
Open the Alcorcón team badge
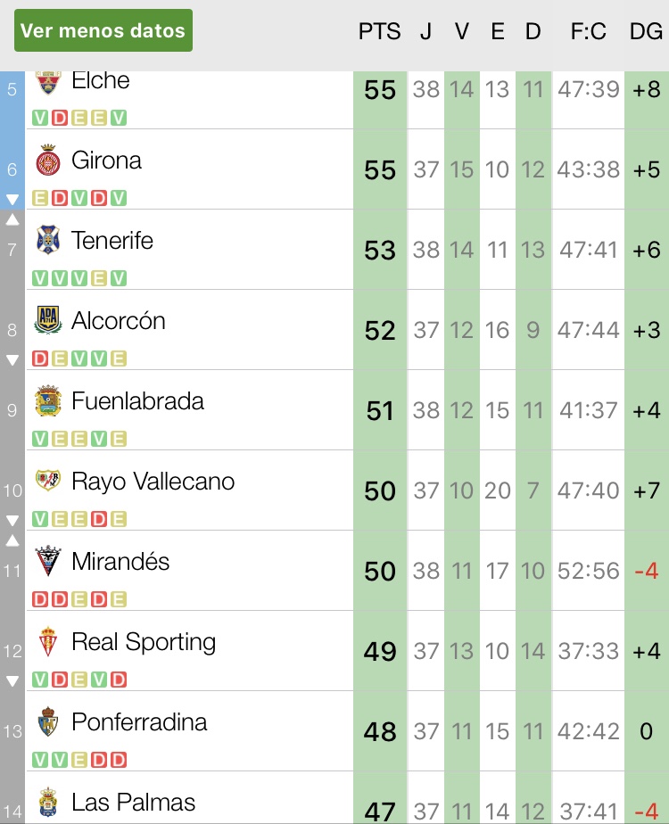(47, 320)
